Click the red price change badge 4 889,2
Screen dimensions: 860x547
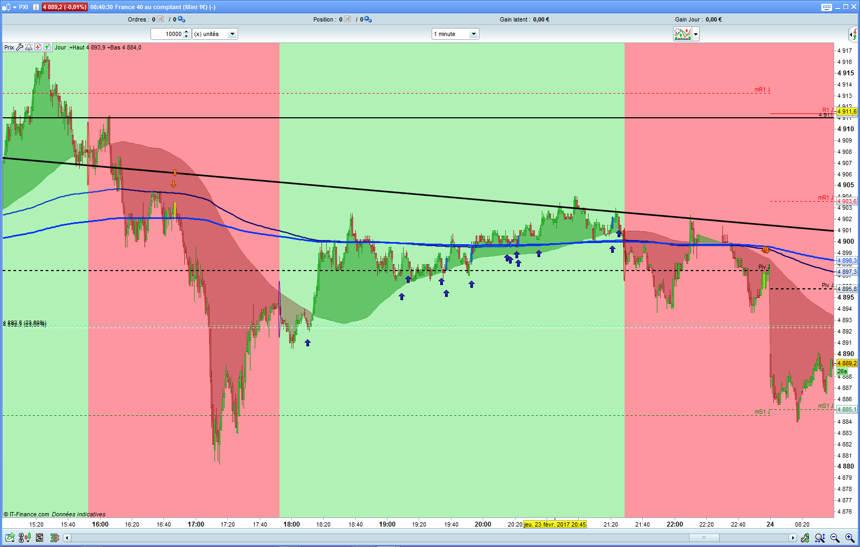pos(64,7)
